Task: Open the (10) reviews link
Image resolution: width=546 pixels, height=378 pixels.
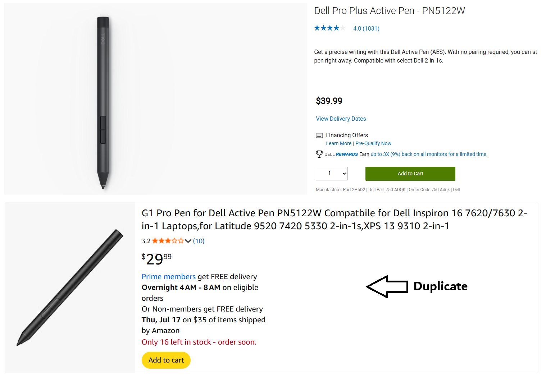Action: click(x=199, y=241)
